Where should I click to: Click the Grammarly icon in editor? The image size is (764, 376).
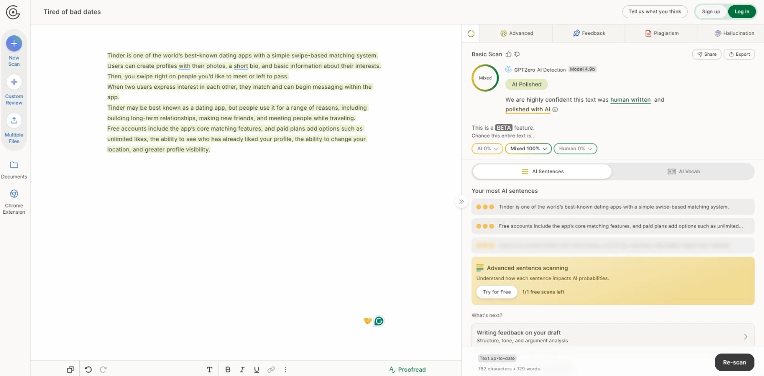point(379,321)
